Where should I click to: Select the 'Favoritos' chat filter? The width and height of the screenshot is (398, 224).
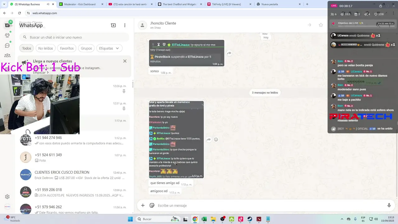(67, 48)
